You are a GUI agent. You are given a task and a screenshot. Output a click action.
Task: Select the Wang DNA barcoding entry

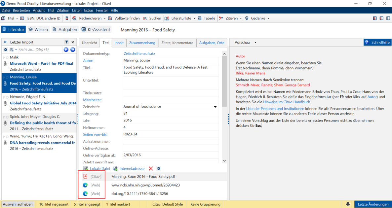(x=39, y=142)
